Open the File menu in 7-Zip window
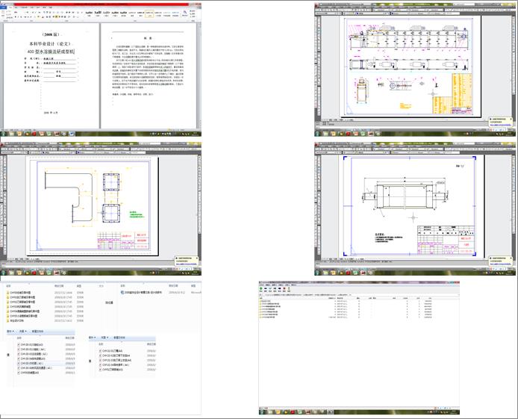Screen dimensions: 518x419 coord(262,285)
